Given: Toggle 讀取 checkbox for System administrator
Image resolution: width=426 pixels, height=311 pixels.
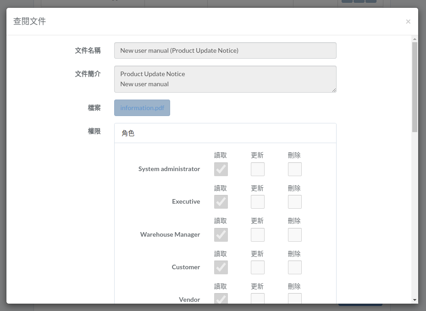Looking at the screenshot, I should (x=221, y=169).
